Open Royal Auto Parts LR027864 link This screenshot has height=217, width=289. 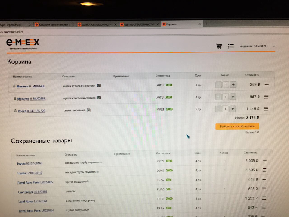tap(36, 211)
